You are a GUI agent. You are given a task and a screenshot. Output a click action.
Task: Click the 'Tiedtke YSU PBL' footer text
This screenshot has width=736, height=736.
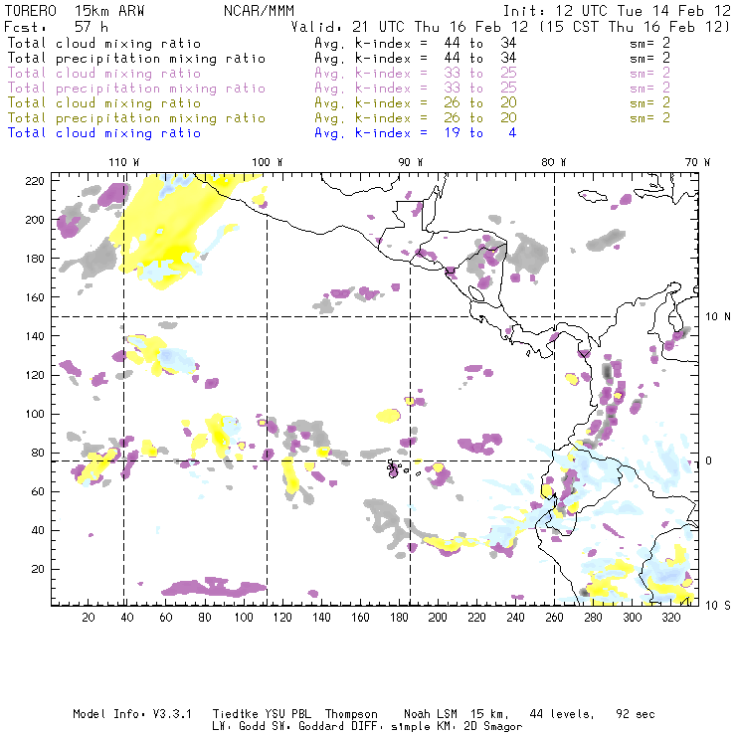(x=263, y=714)
